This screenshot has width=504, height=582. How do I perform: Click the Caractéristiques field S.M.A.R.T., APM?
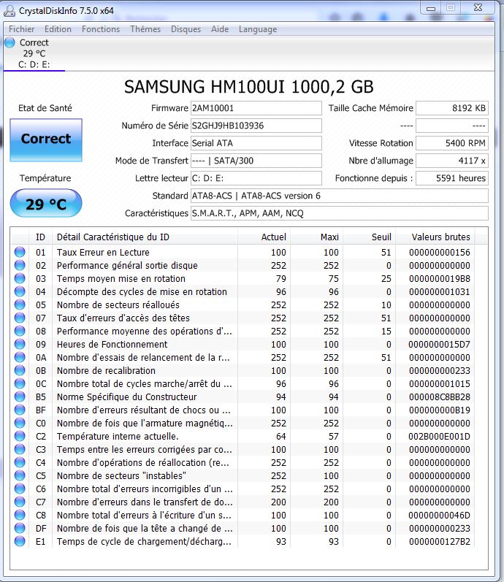(x=339, y=213)
